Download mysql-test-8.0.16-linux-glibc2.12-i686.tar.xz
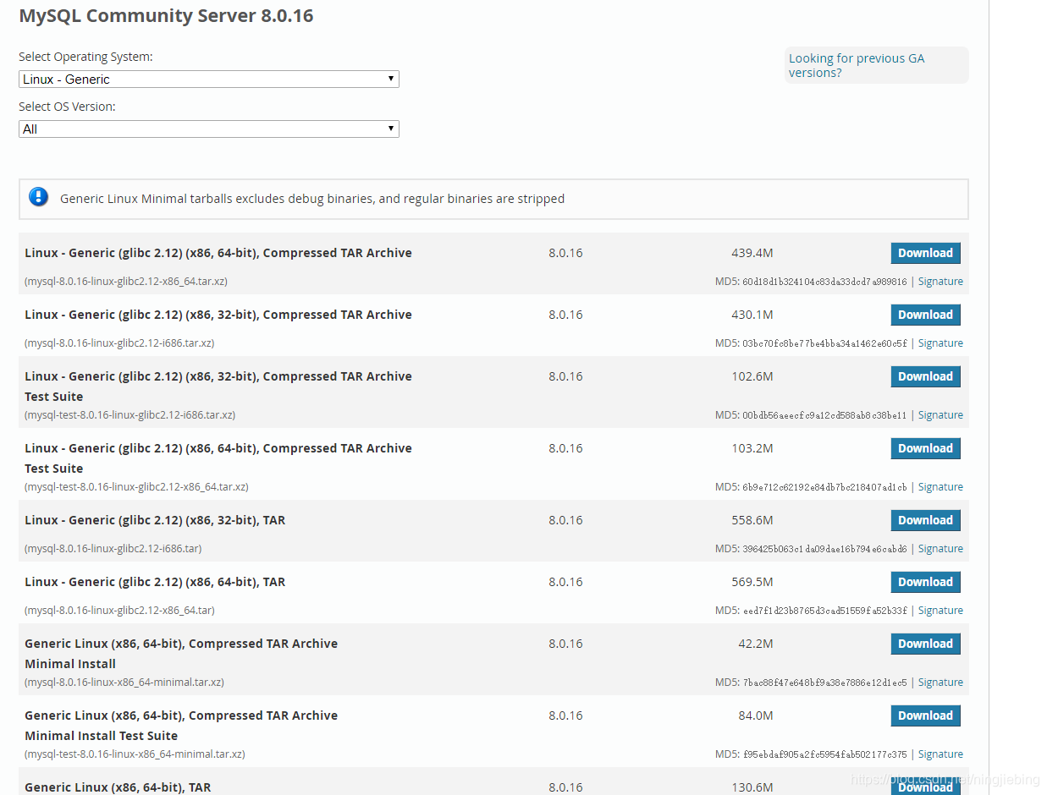Screen dimensions: 1047x795 coord(925,376)
